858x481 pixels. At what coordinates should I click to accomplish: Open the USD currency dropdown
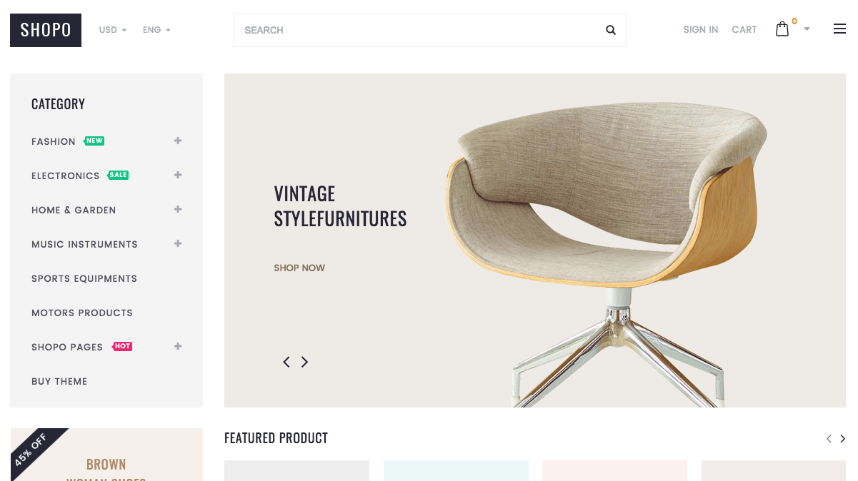coord(113,30)
